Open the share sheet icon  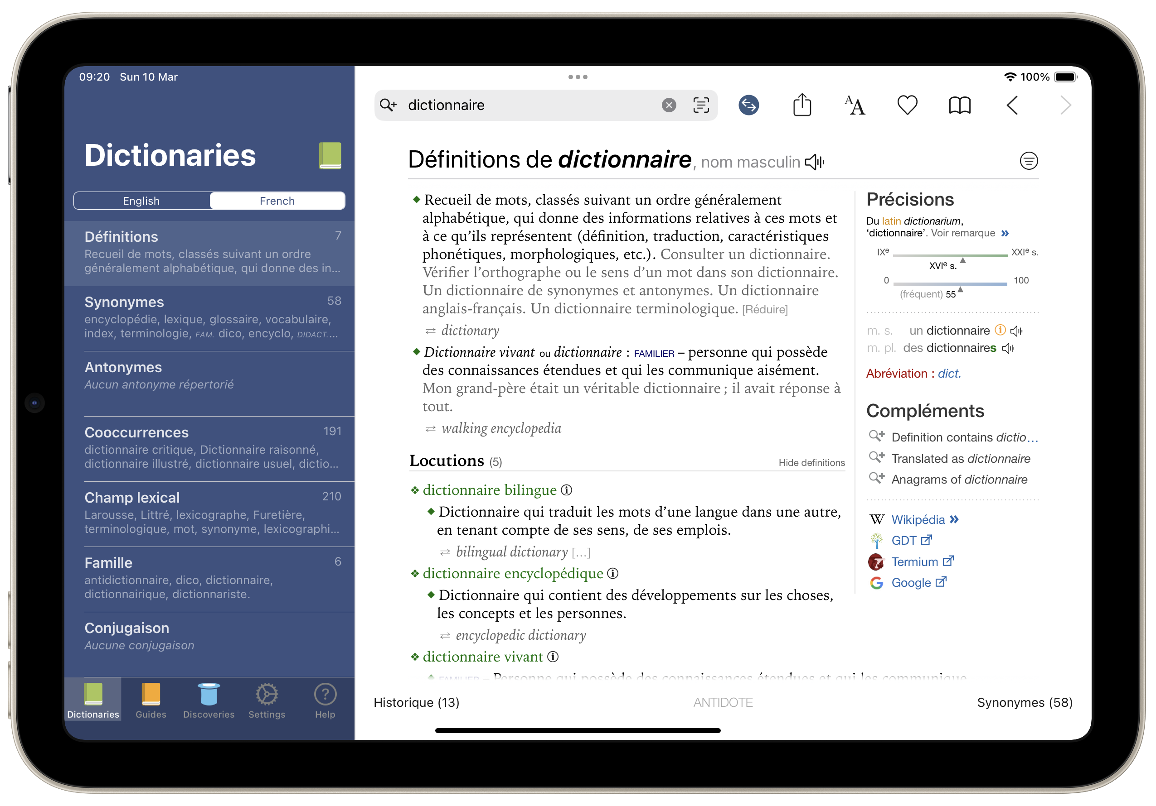click(803, 105)
